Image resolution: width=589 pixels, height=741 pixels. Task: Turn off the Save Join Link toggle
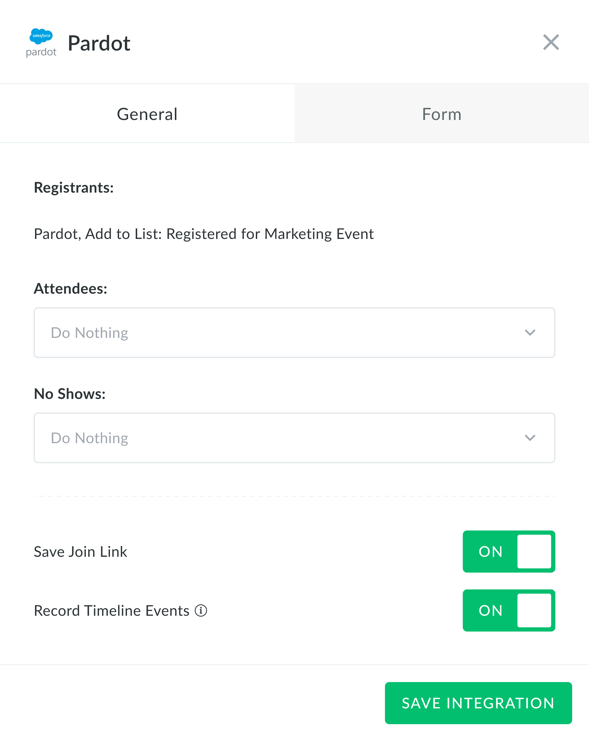click(x=509, y=552)
